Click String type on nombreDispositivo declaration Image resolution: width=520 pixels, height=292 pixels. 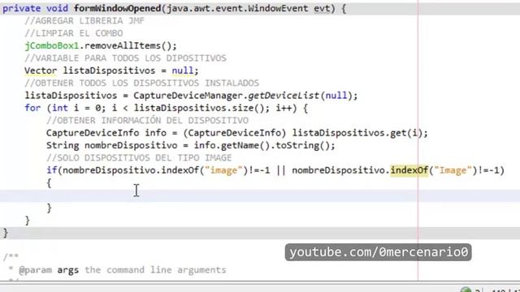(x=63, y=145)
